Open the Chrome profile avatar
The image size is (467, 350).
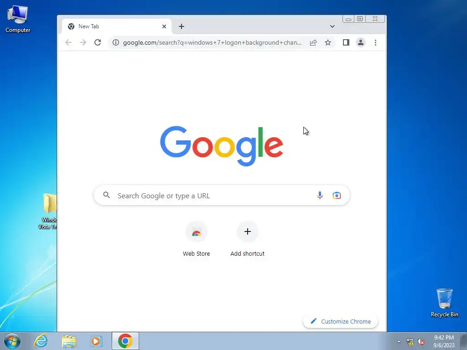[361, 42]
